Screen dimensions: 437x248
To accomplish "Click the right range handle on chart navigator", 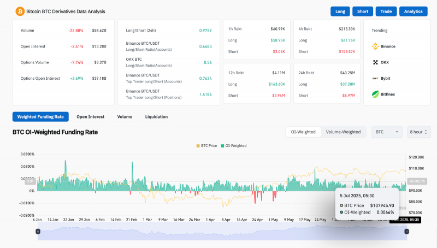I will tap(406, 231).
